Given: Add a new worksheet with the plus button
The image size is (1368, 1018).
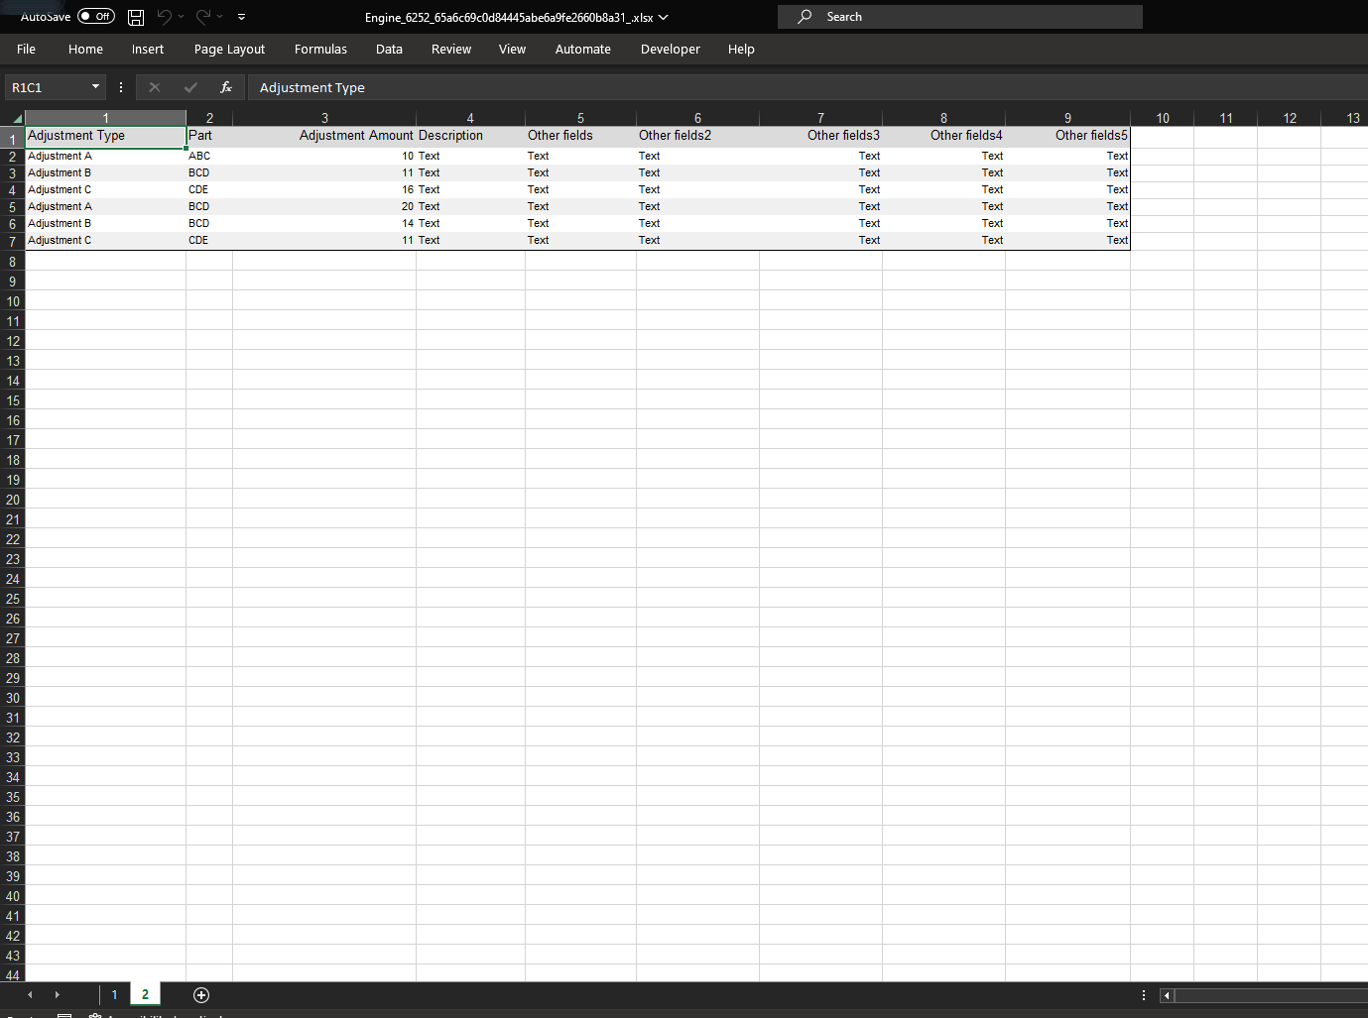Looking at the screenshot, I should (200, 994).
